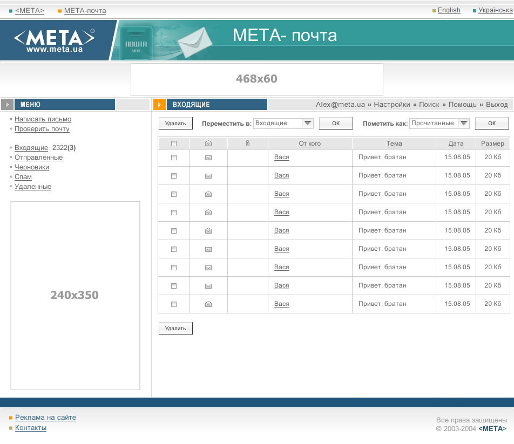Click the opened-envelope icon in the fourth message row
The width and height of the screenshot is (514, 444).
(208, 213)
